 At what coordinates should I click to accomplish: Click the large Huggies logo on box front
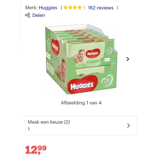[82, 85]
